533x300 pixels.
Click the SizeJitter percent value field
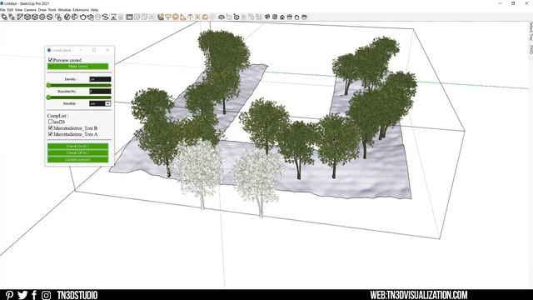(x=100, y=91)
